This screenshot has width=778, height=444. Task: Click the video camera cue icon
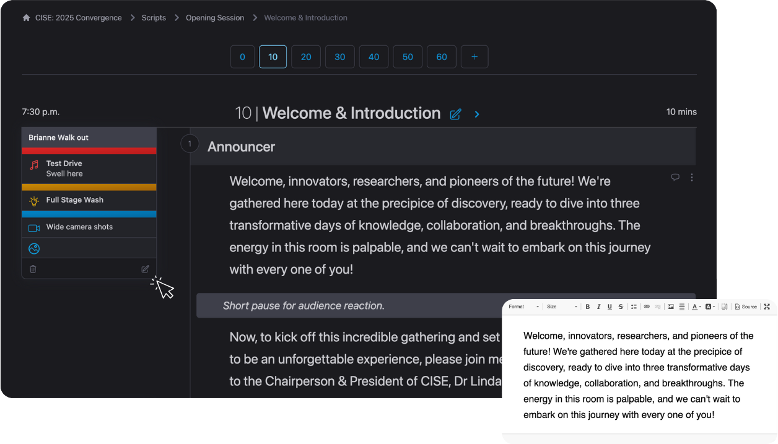pos(34,228)
